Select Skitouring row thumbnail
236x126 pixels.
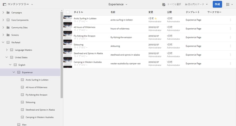[x=68, y=46]
